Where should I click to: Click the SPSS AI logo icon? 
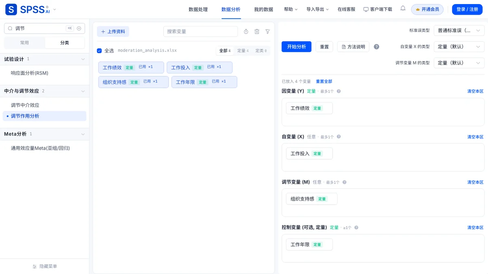coord(11,9)
